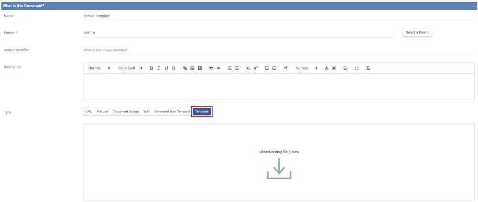Toggle italic formatting in description editor
The image size is (478, 202).
click(159, 68)
